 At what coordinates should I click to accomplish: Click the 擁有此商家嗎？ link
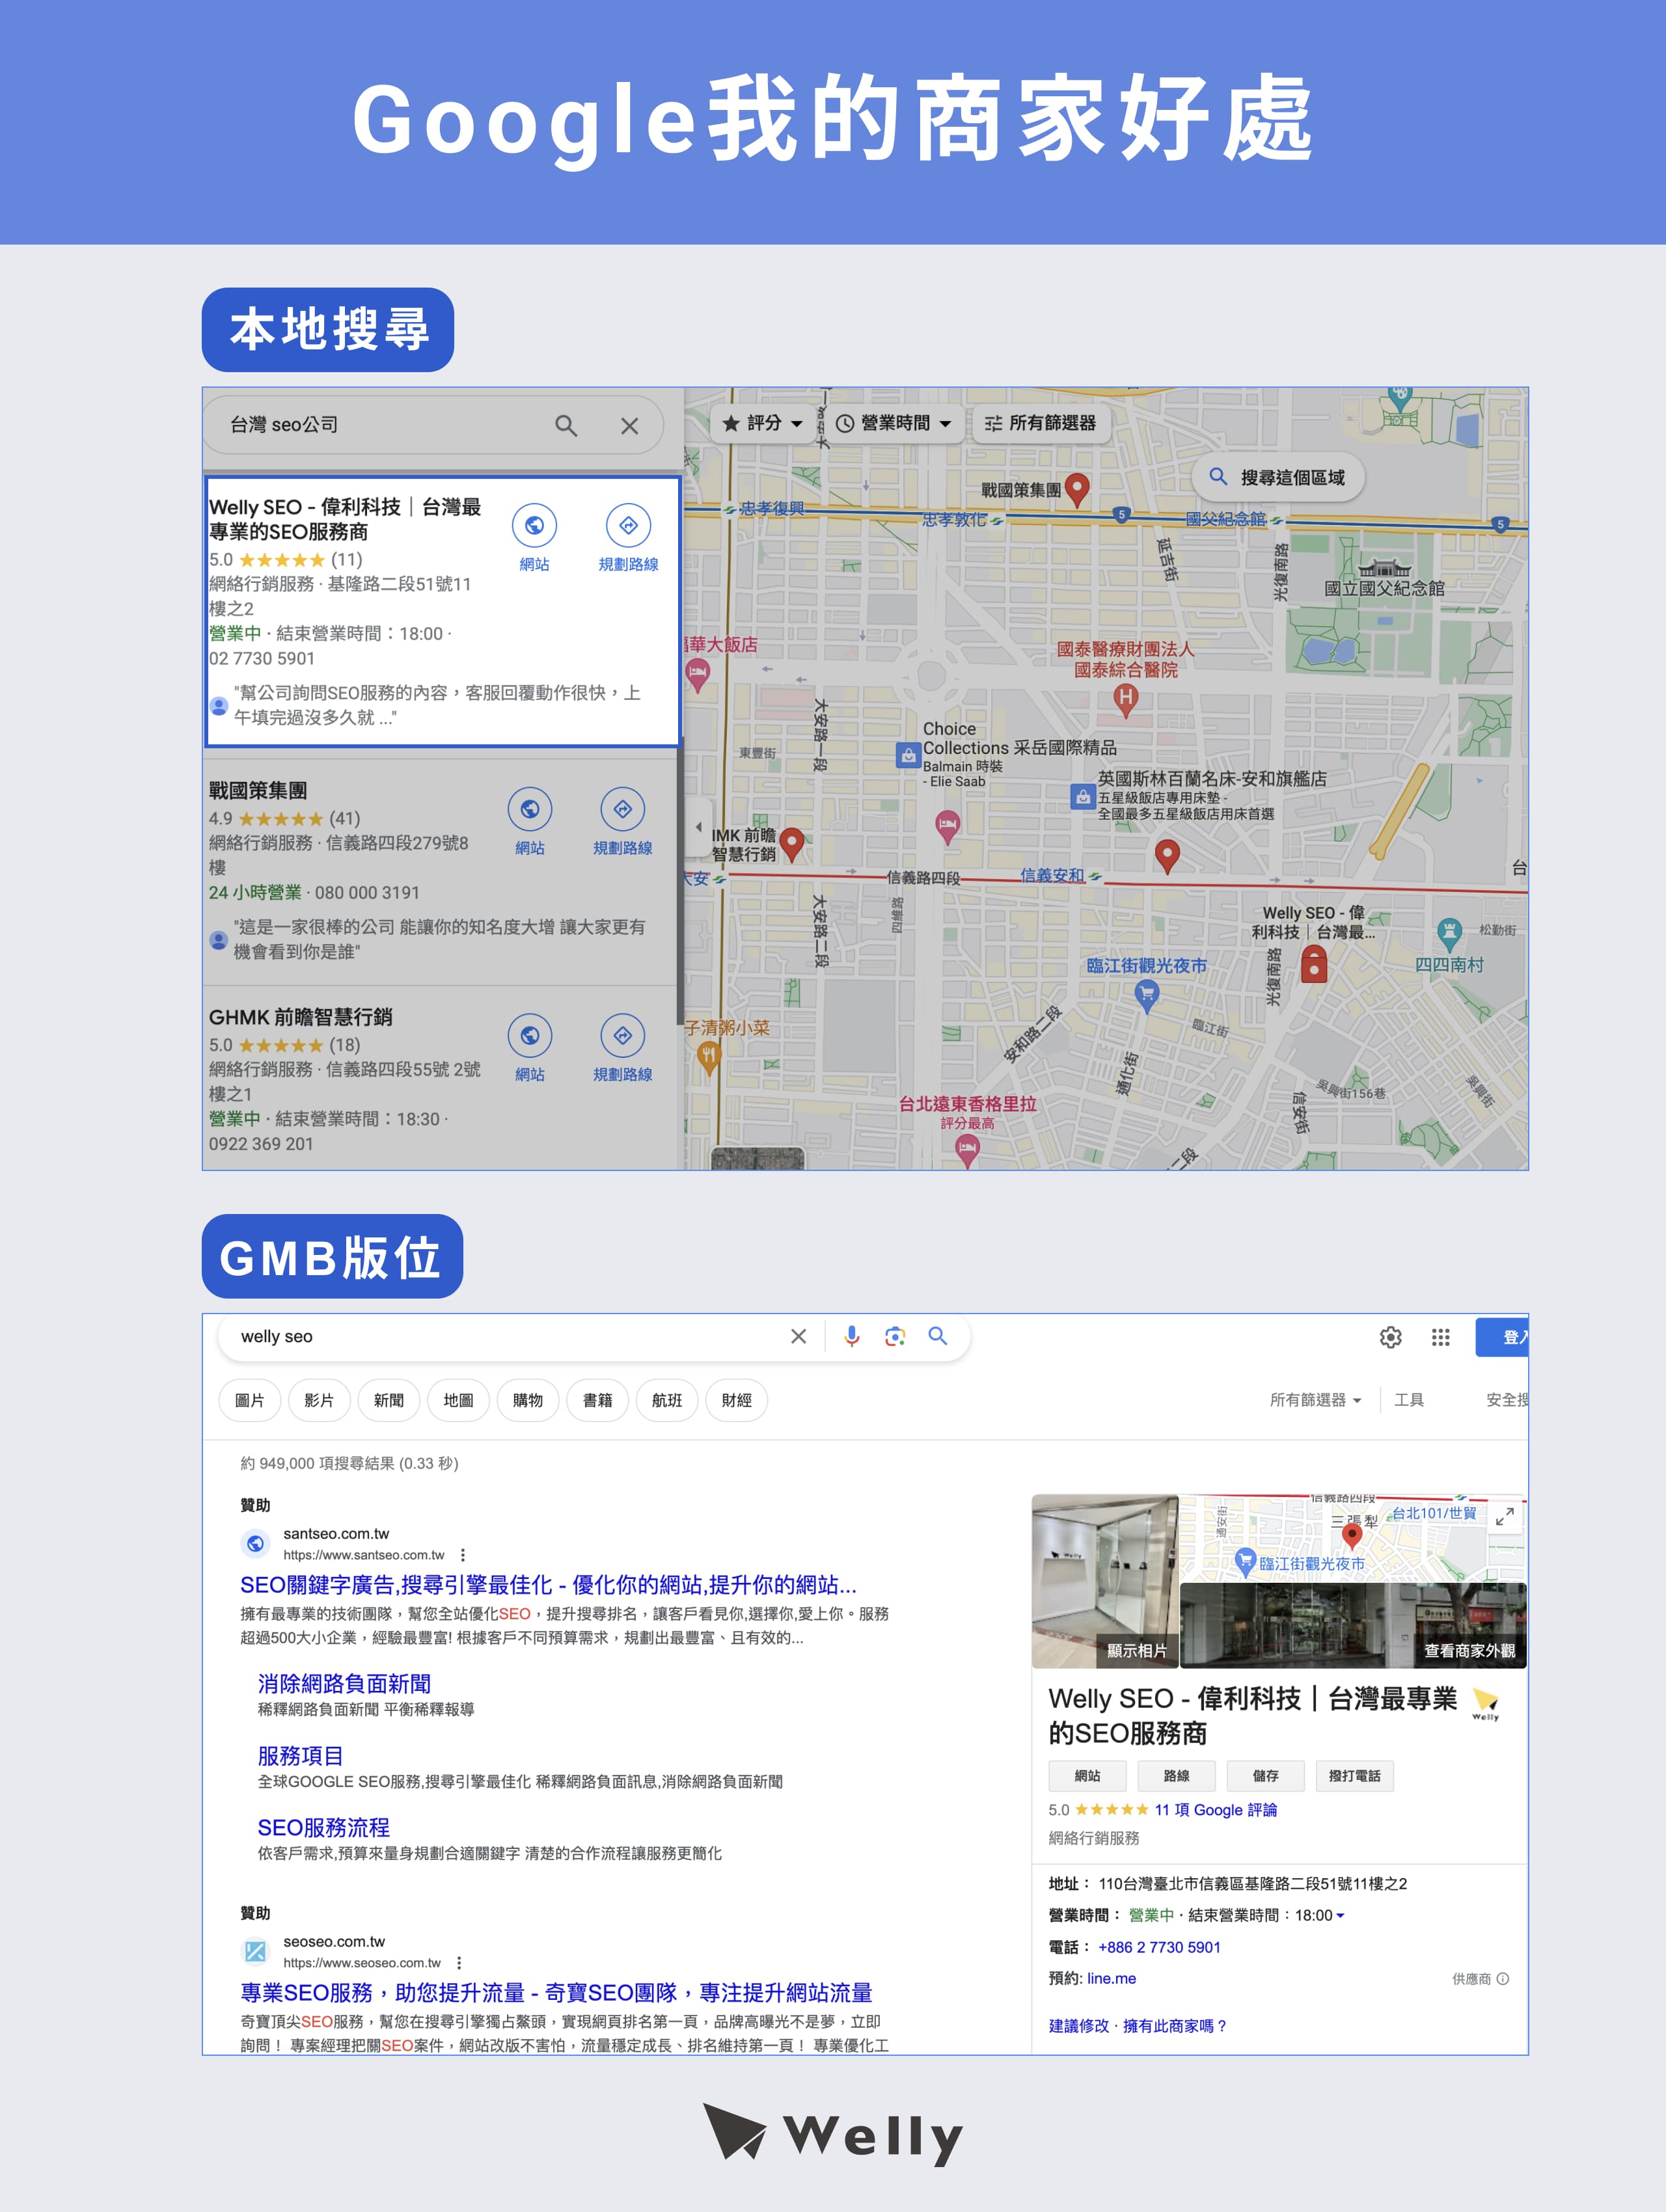[x=1174, y=2026]
